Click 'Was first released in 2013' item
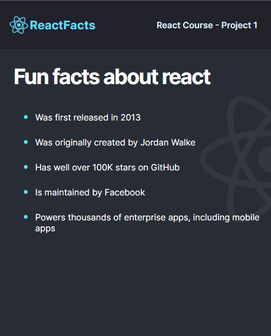Viewport: 271px width, 336px height. click(x=88, y=117)
